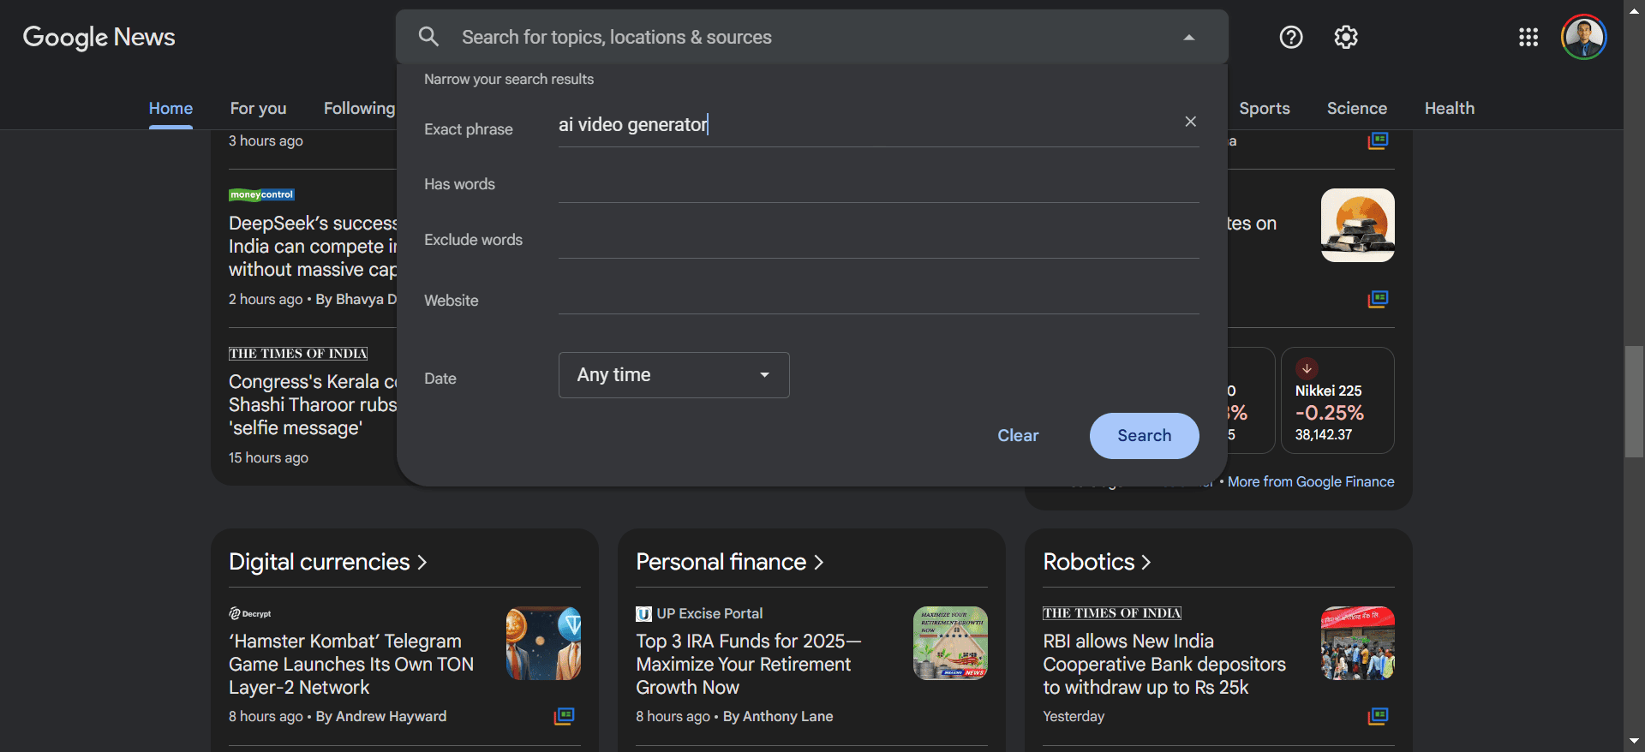This screenshot has width=1645, height=752.
Task: Open the Settings gear icon
Action: 1346,37
